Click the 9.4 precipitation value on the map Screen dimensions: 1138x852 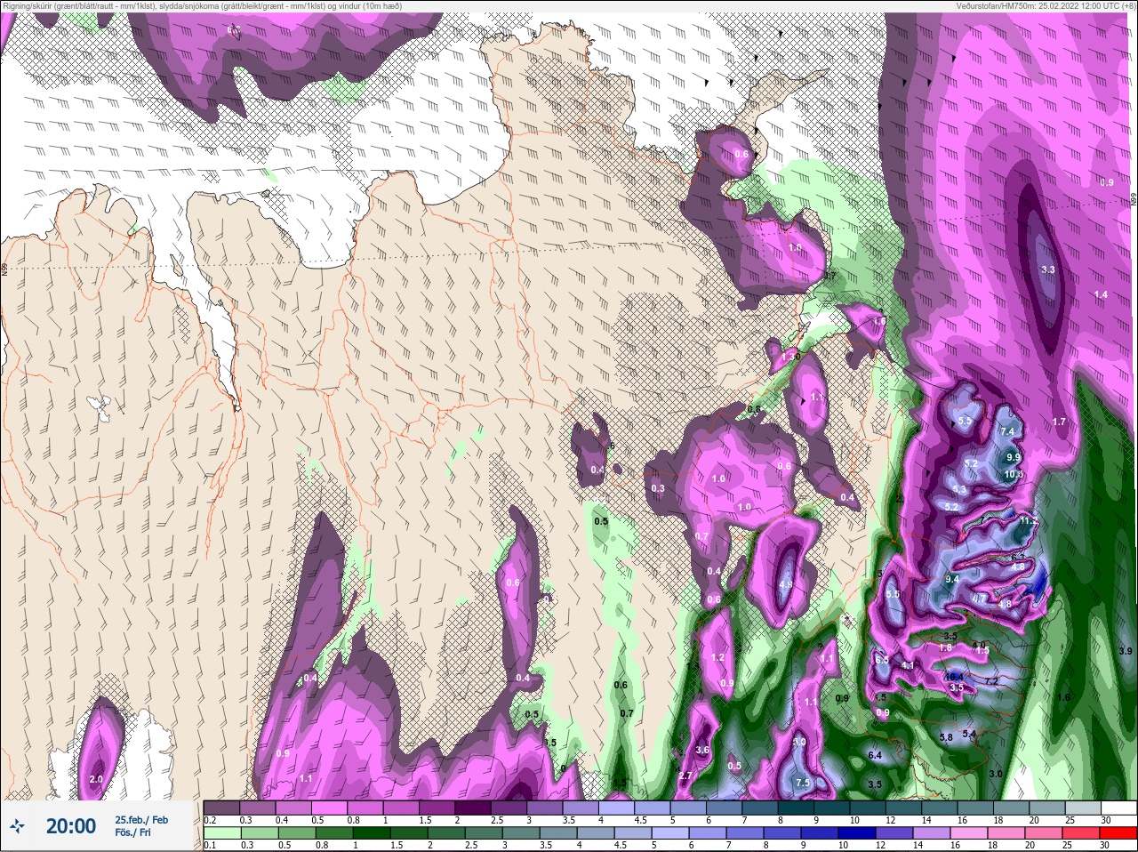click(952, 579)
